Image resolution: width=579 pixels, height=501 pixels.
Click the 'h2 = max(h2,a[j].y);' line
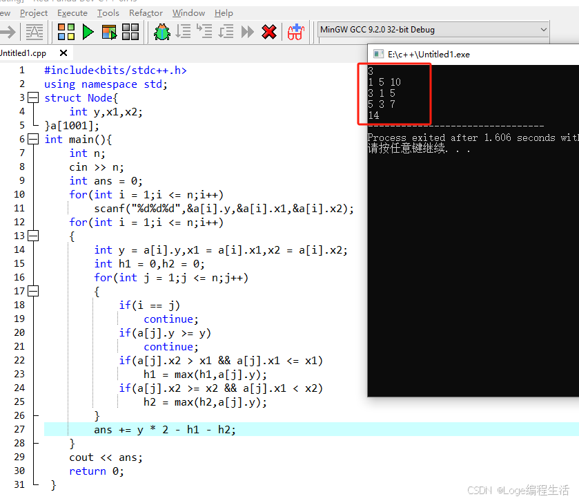(205, 402)
